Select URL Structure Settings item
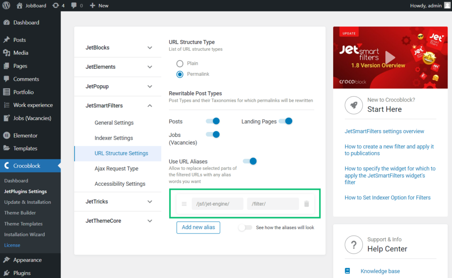This screenshot has height=278, width=452. [x=117, y=153]
